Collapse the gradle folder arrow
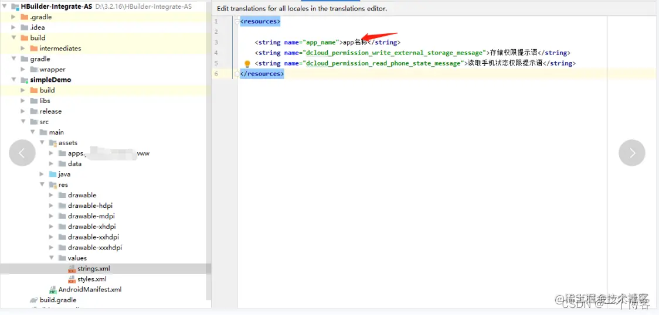The height and width of the screenshot is (315, 659). [x=14, y=59]
